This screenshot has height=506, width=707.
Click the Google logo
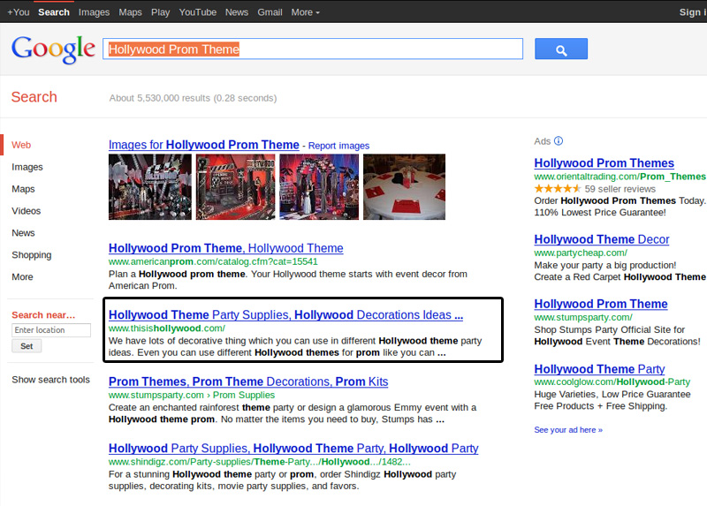tap(53, 49)
